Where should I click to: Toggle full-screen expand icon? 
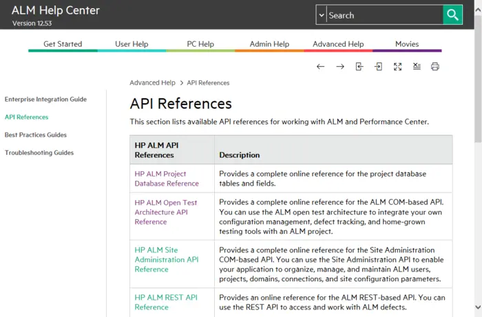pos(397,67)
